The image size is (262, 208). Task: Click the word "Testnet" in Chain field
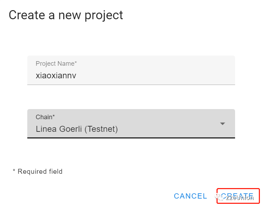tap(104, 129)
